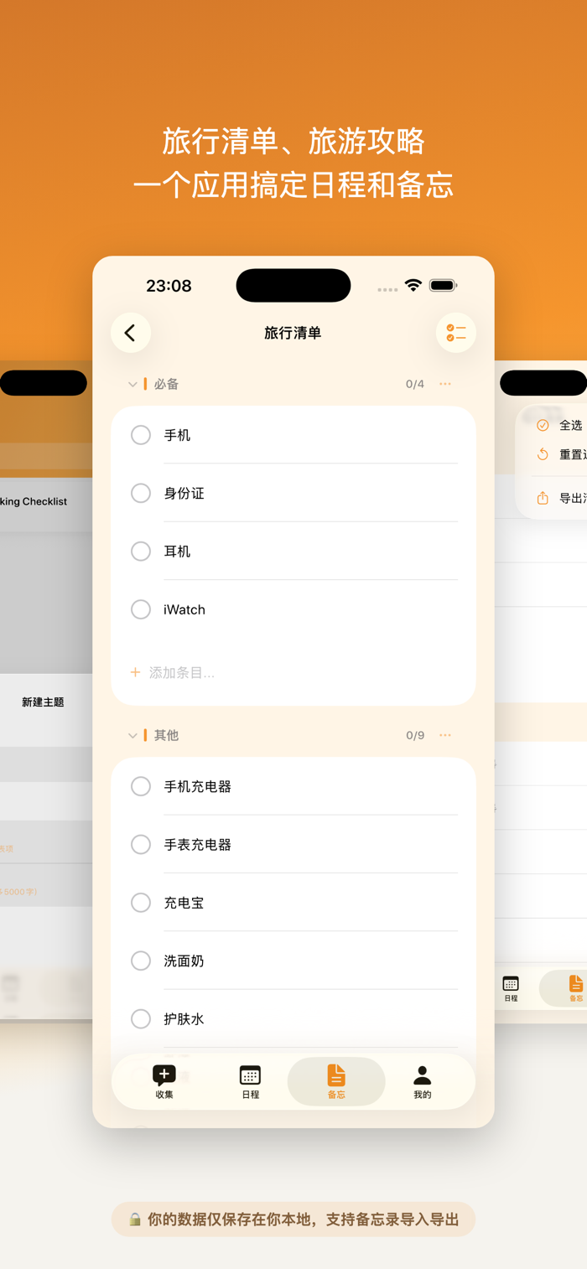587x1269 pixels.
Task: Switch to the 日程 calendar tab
Action: 250,1081
